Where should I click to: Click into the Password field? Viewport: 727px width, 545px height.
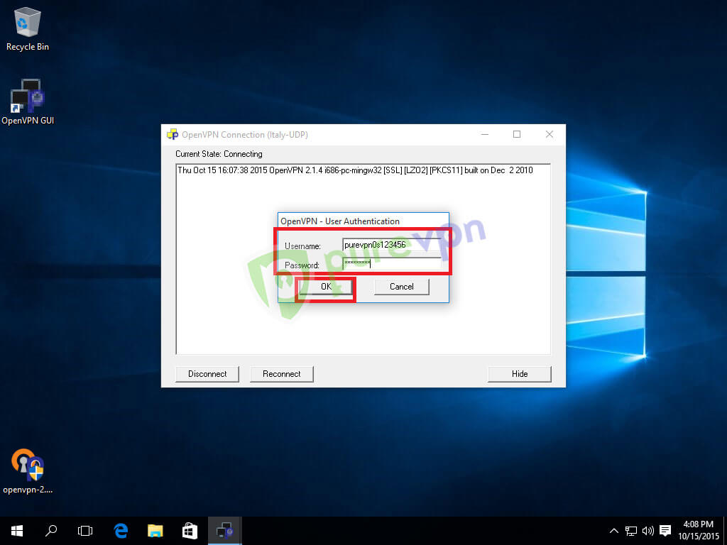pyautogui.click(x=391, y=264)
